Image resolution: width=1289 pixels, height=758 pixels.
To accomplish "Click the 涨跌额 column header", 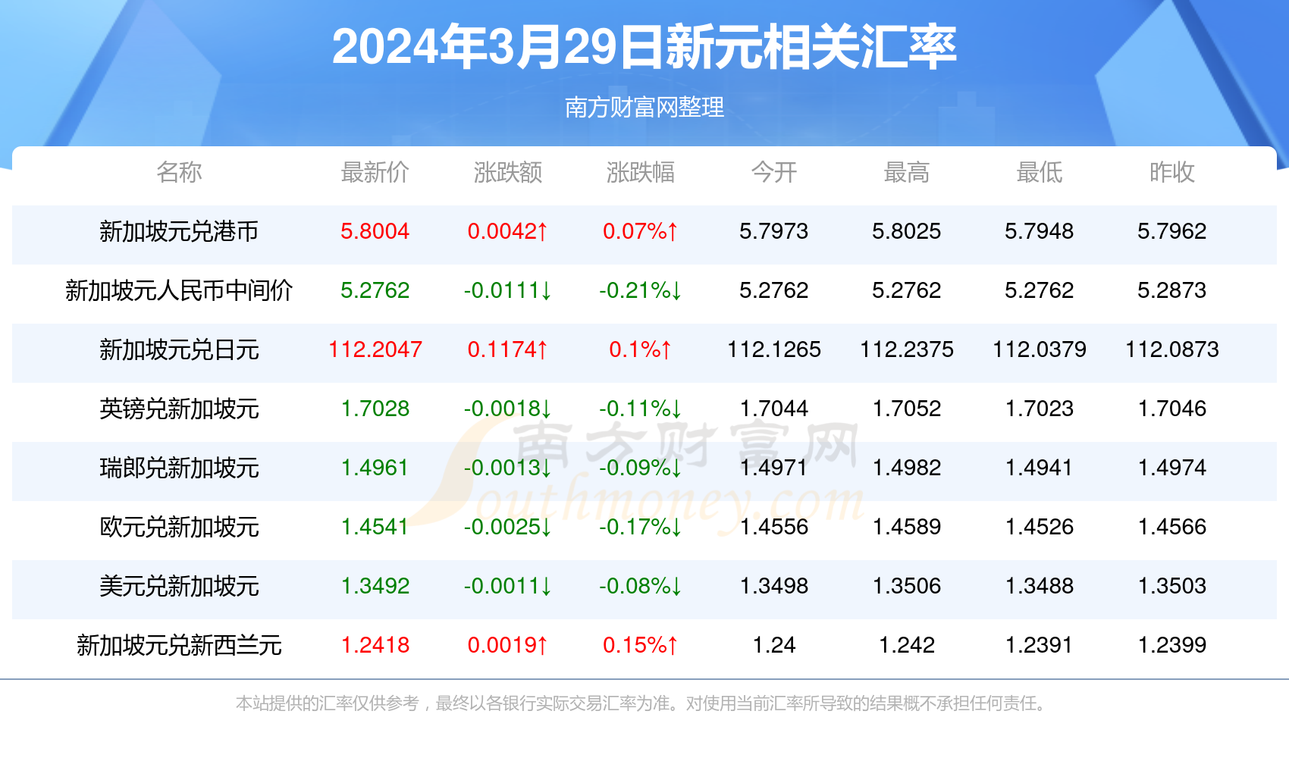I will [x=508, y=172].
